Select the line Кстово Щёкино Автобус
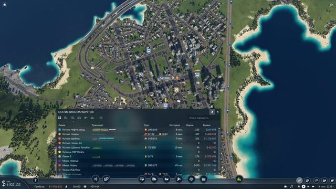336x189 pixels. (76, 148)
